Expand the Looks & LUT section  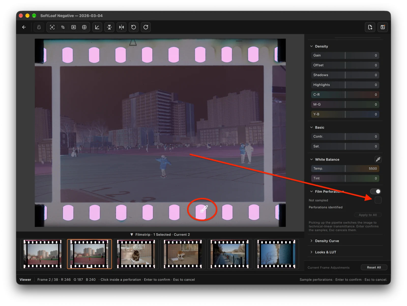[x=312, y=252]
